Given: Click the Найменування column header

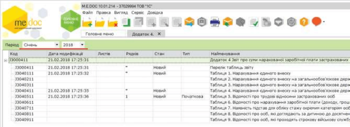Looking at the screenshot, I should click(279, 54).
